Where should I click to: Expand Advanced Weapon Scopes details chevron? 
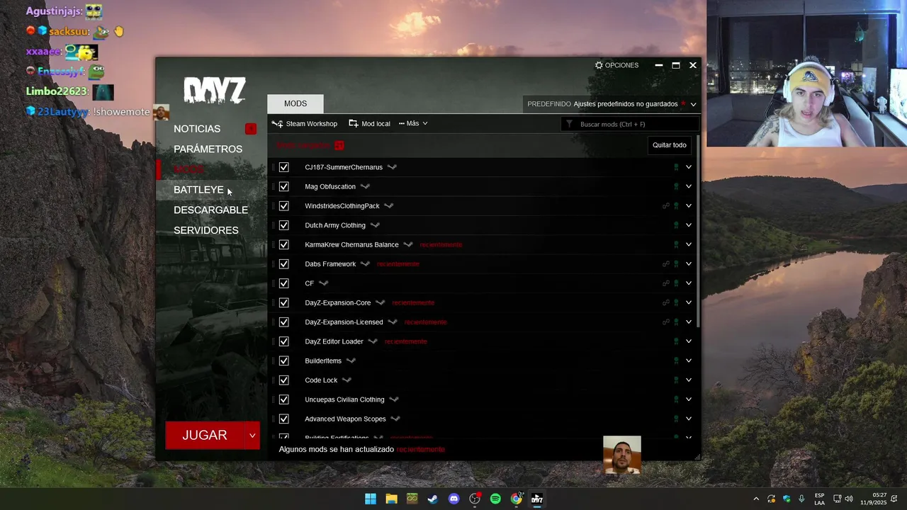688,419
